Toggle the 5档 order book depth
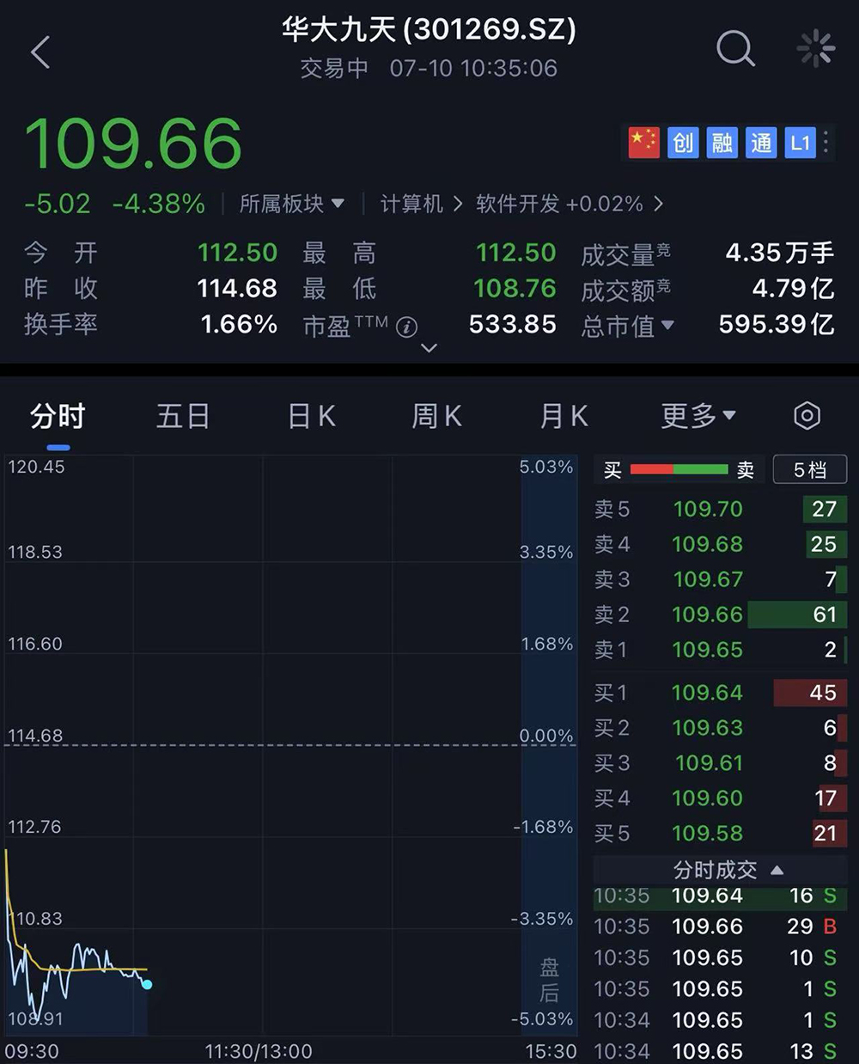Viewport: 859px width, 1064px height. point(809,469)
